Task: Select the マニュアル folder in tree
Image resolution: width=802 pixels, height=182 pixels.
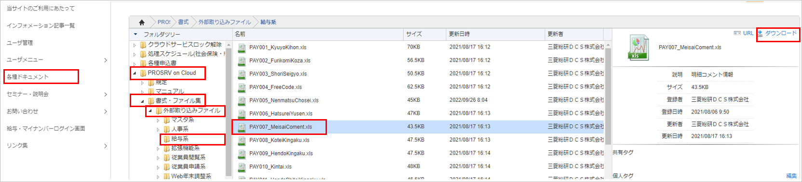Action: (170, 91)
